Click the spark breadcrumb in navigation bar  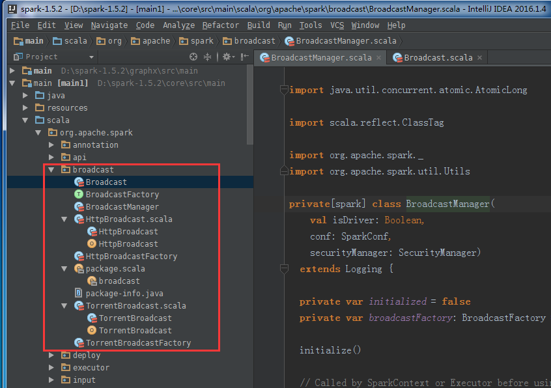point(196,41)
